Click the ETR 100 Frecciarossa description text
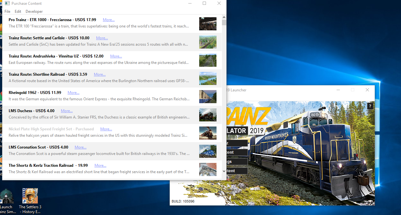Viewport: 401px width, 215px height. click(99, 26)
